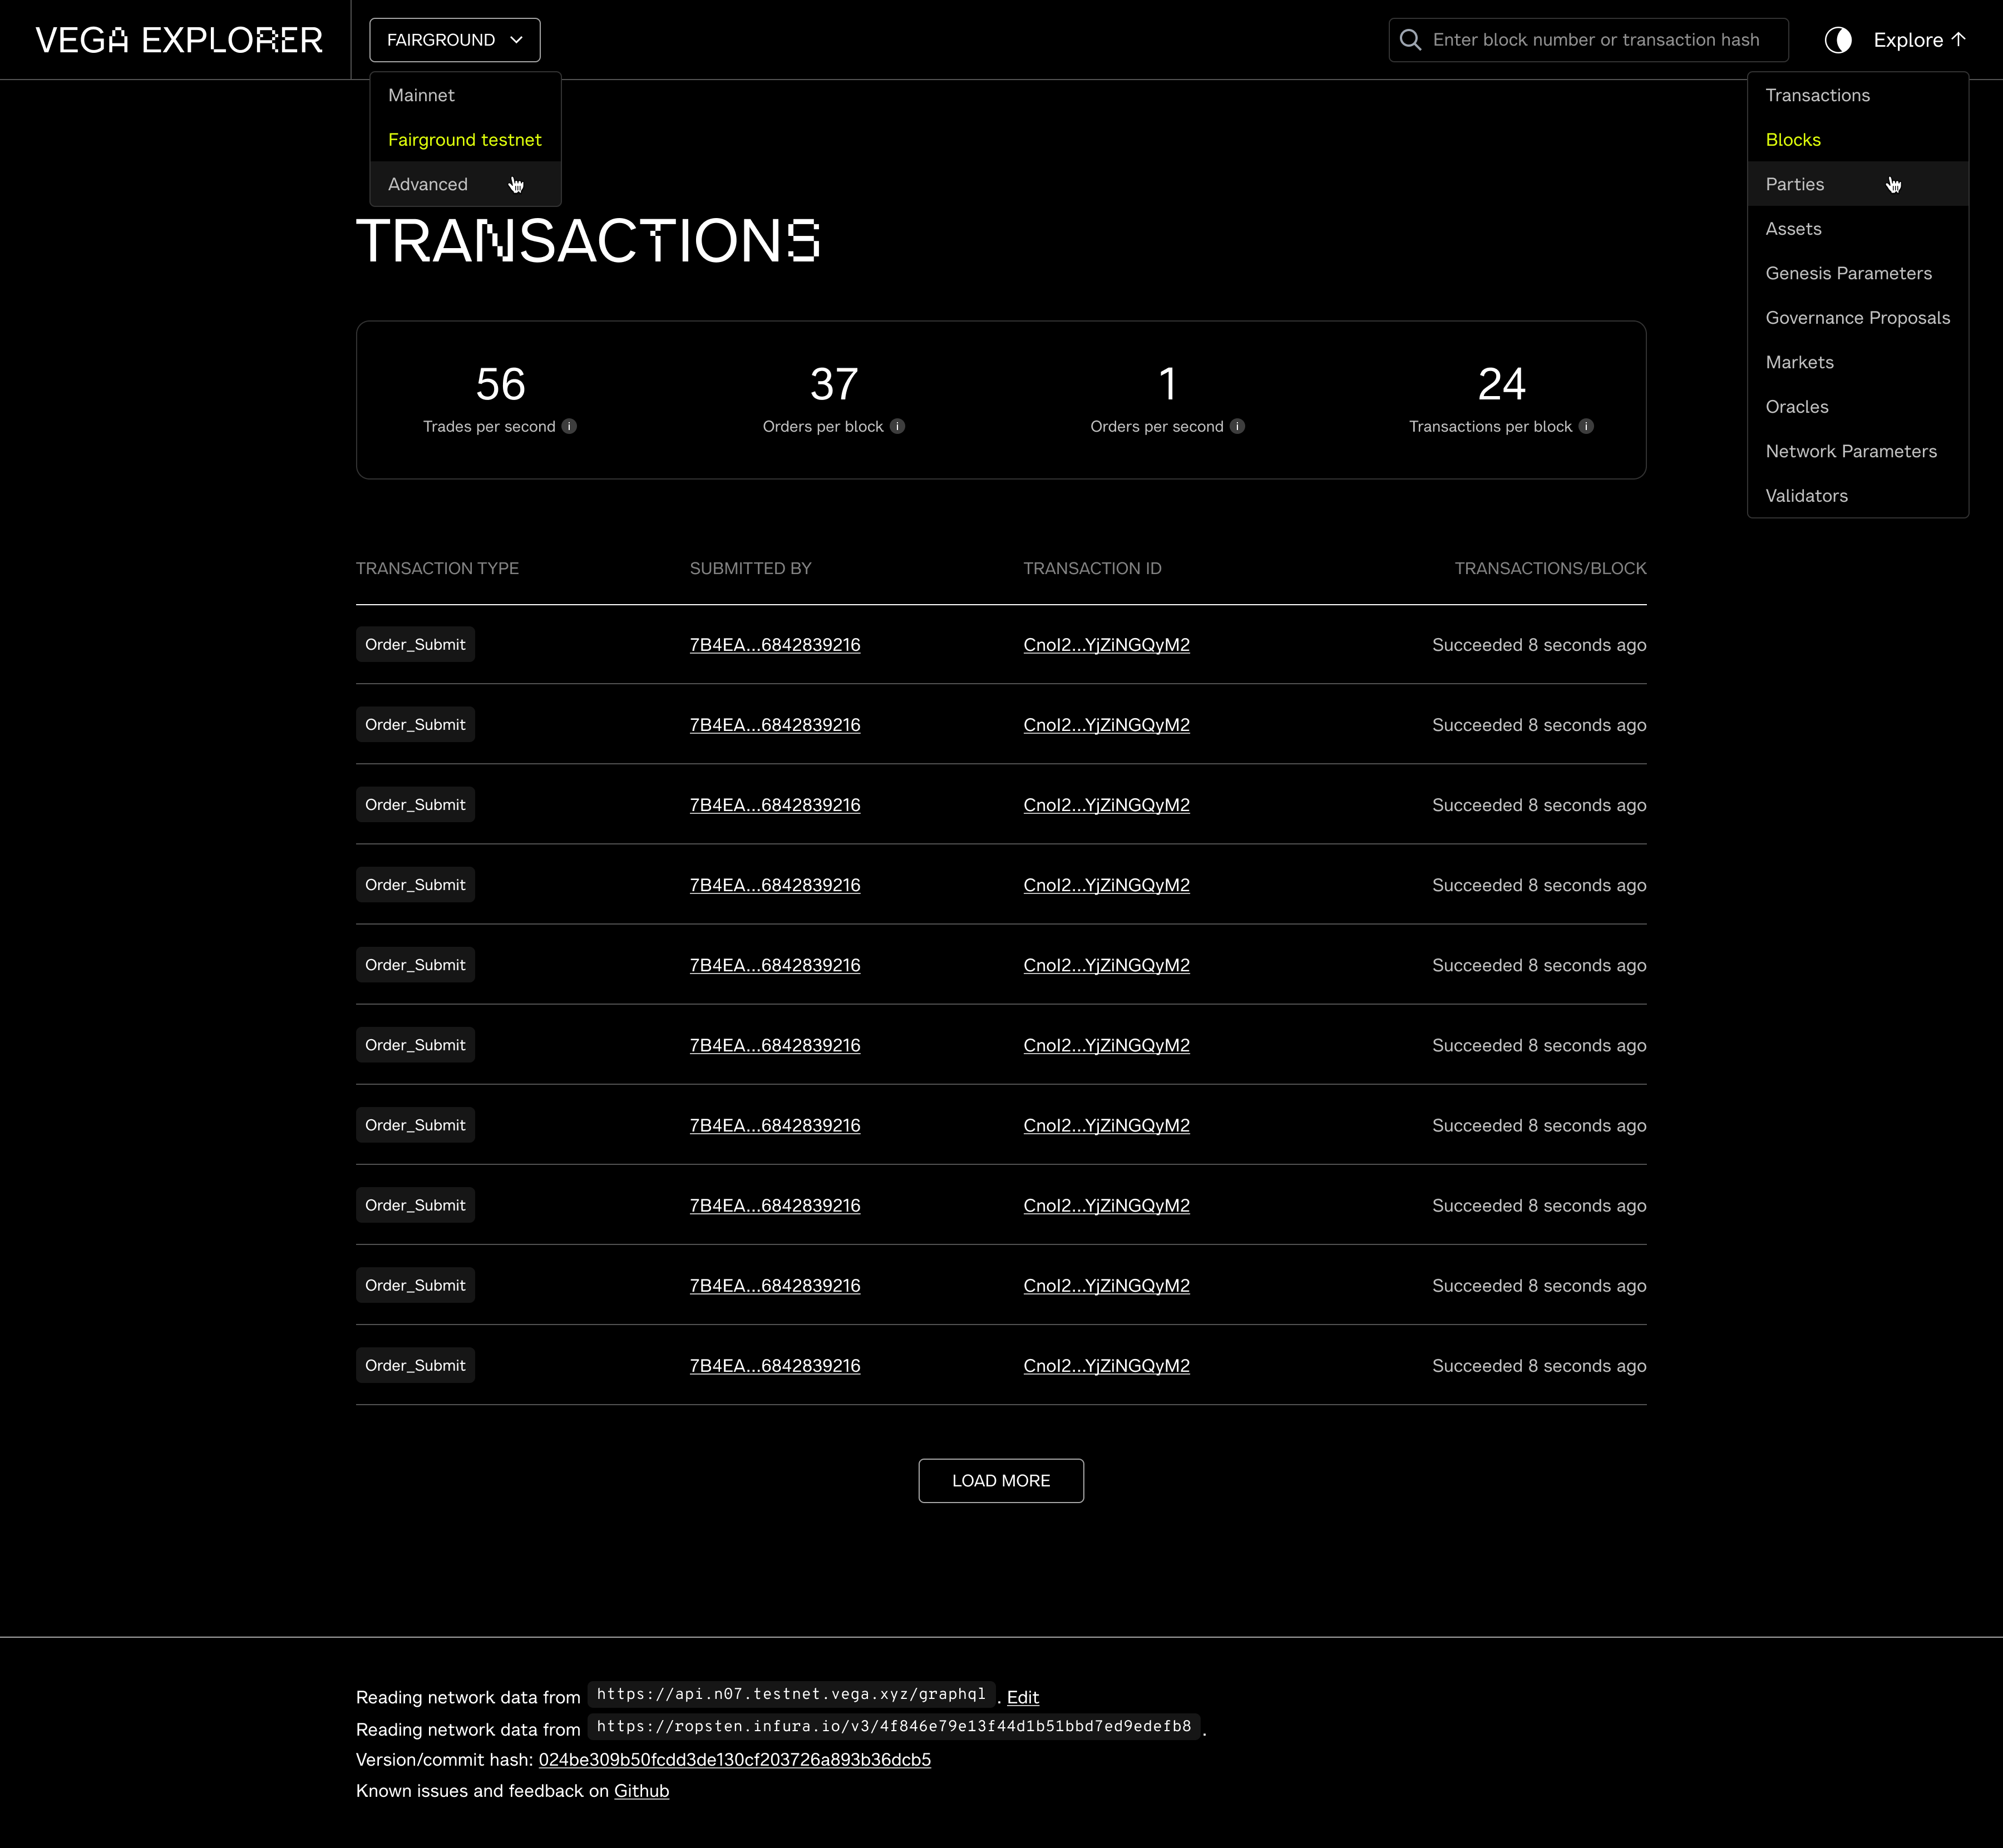The width and height of the screenshot is (2003, 1848).
Task: Toggle the dark/light theme icon
Action: click(x=1840, y=40)
